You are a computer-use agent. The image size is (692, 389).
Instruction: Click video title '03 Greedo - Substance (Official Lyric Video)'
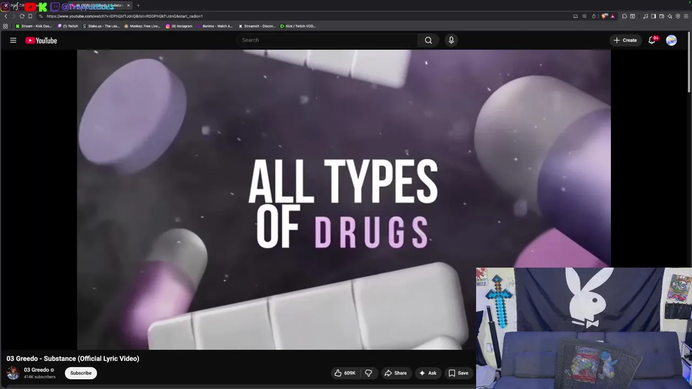pyautogui.click(x=73, y=359)
